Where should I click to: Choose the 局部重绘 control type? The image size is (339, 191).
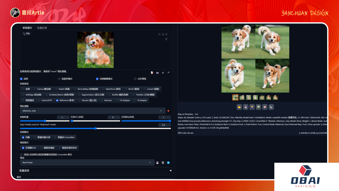[x=28, y=100]
